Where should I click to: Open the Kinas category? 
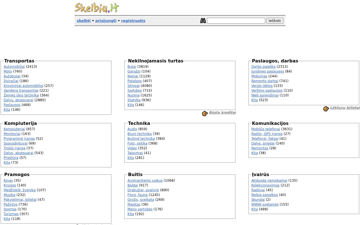pyautogui.click(x=8, y=181)
